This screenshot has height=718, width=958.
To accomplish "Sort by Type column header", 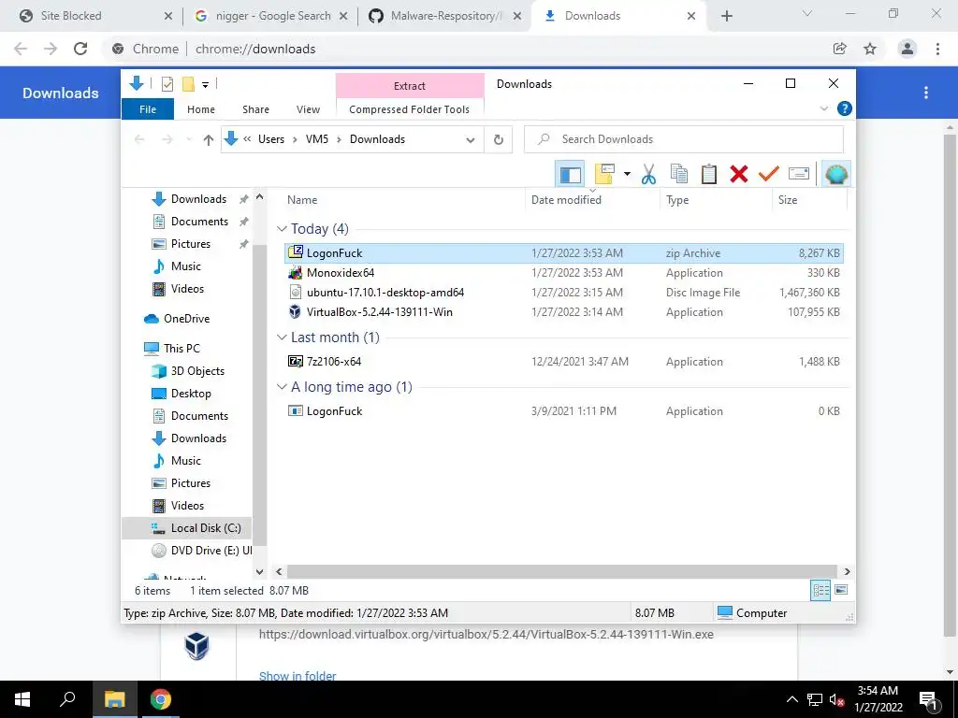I will pyautogui.click(x=716, y=200).
